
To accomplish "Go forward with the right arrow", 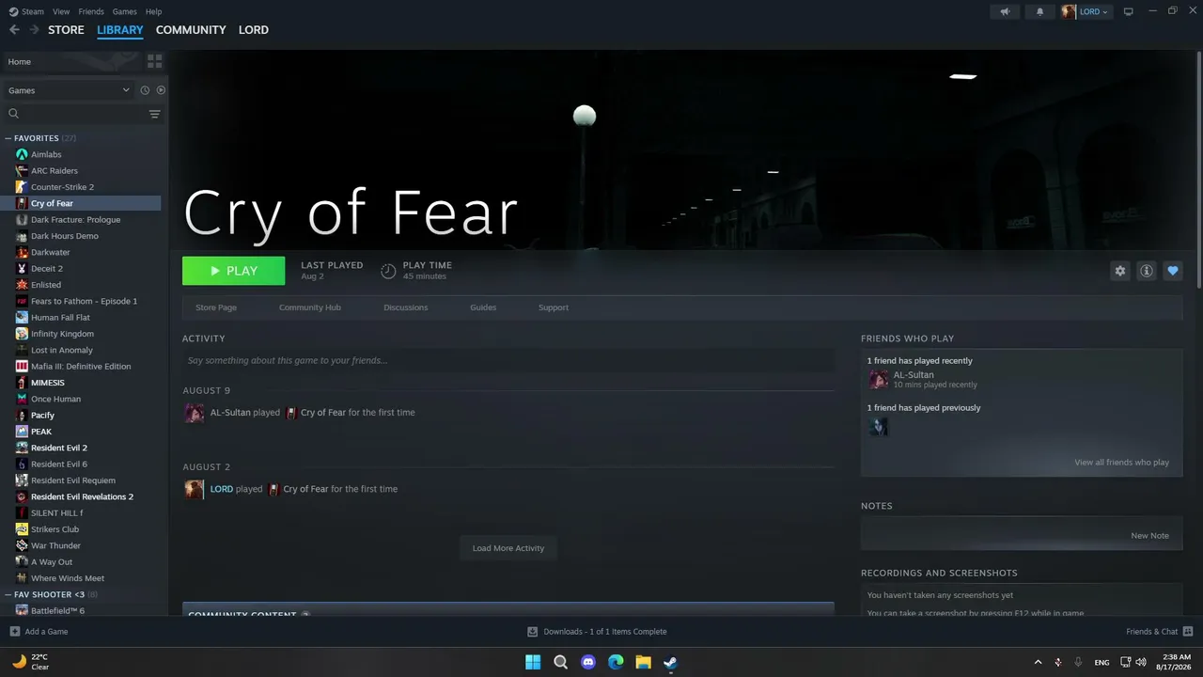I will 34,30.
